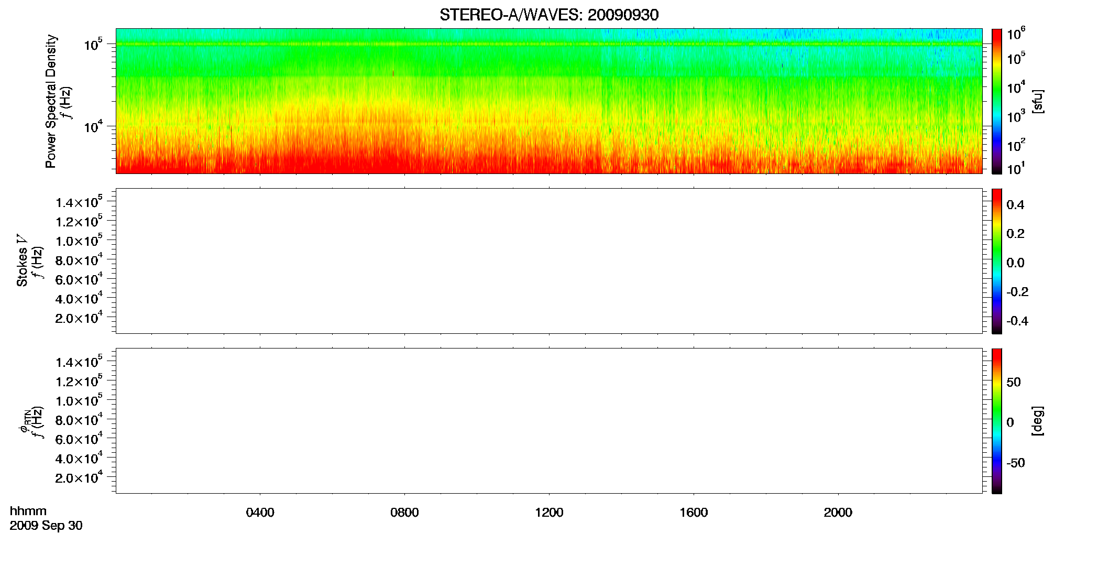Click the 2.0×10^4 tick in Stokes V panel

coord(79,318)
